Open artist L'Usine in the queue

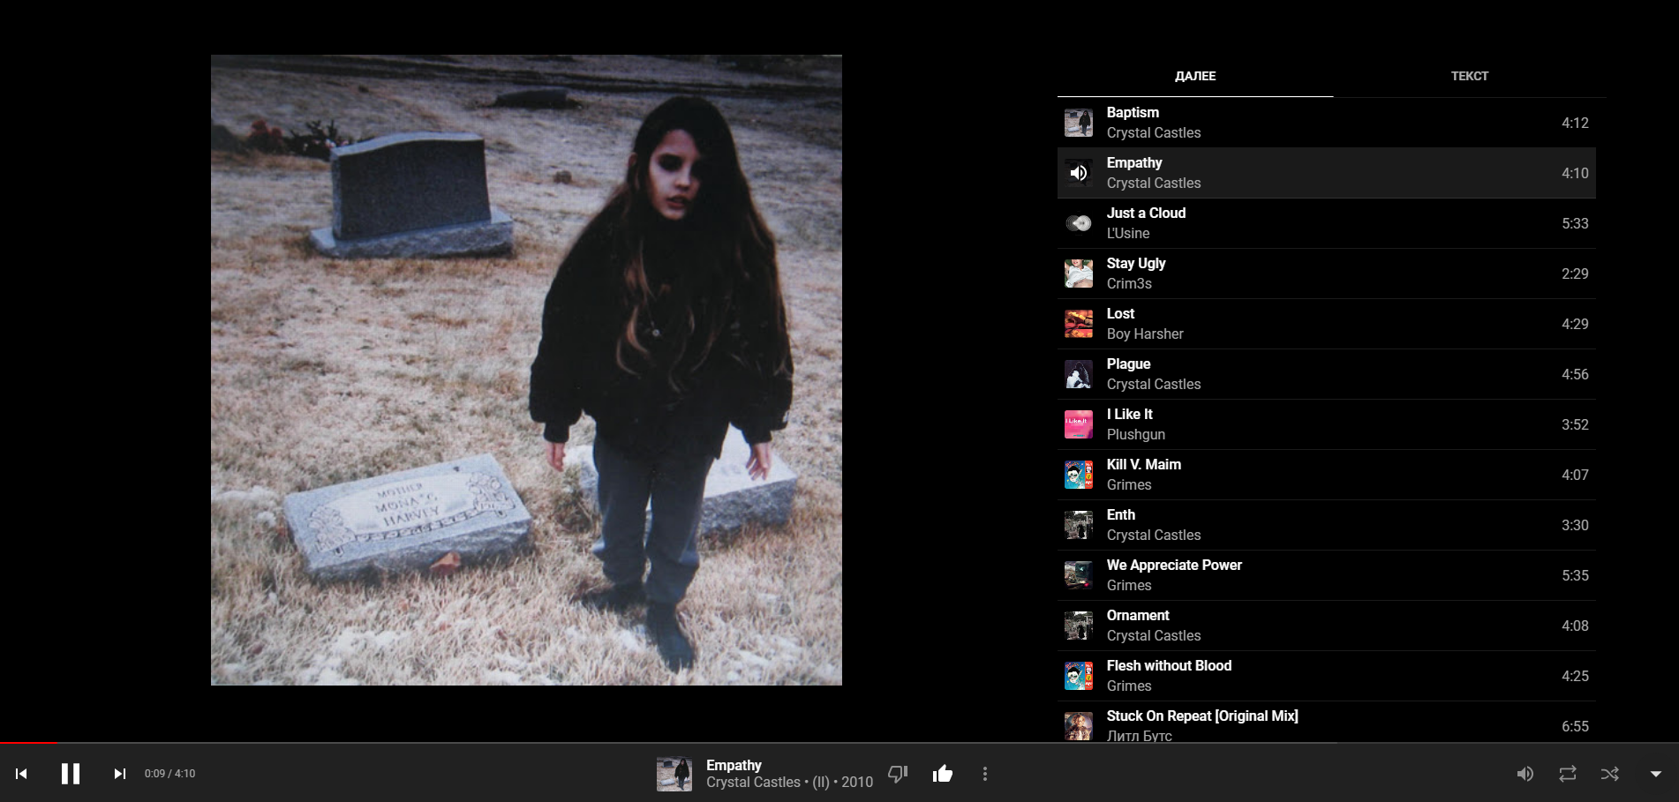(x=1128, y=233)
